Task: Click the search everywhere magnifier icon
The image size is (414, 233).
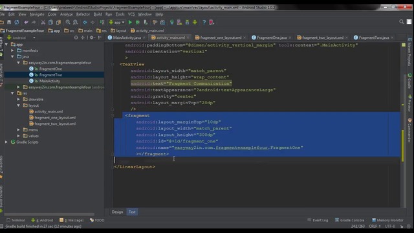Action: (401, 21)
